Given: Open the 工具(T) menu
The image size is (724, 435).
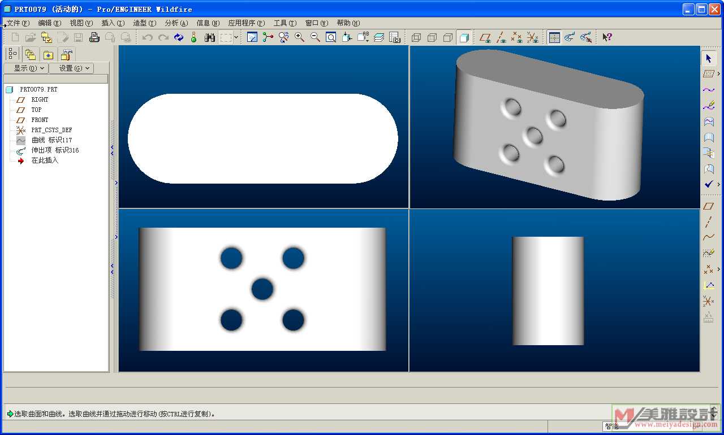Looking at the screenshot, I should coord(285,23).
